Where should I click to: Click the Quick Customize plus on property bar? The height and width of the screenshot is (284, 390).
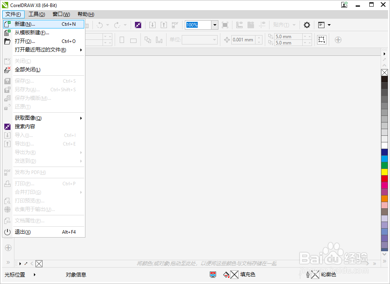338,40
